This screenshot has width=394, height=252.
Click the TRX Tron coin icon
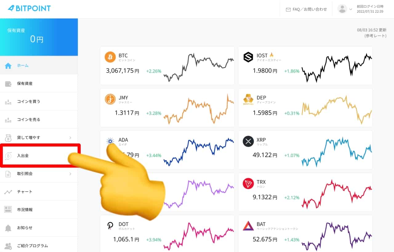point(248,183)
